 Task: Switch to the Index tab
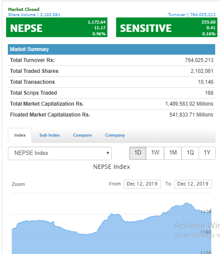(x=20, y=135)
